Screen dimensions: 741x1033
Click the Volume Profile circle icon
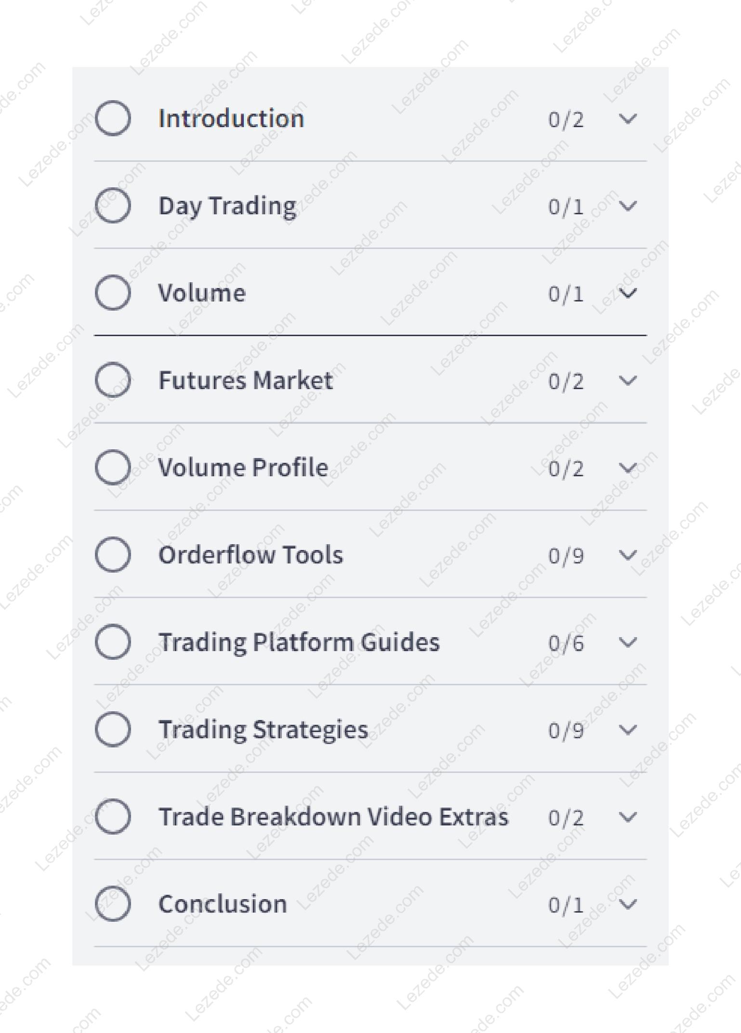tap(113, 467)
